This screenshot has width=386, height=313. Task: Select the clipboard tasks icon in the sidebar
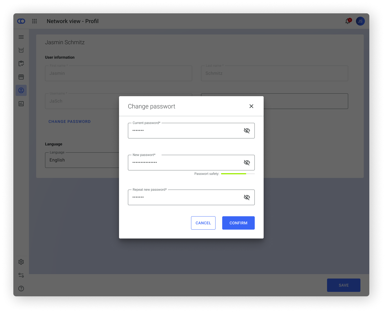coord(21,63)
